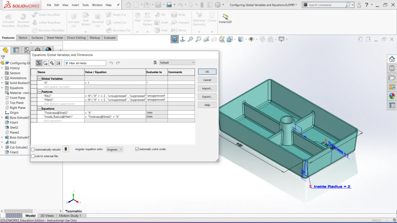Viewport: 397px width, 223px height.
Task: Click the FeatureManager horizontal scrollbar
Action: coord(19,211)
